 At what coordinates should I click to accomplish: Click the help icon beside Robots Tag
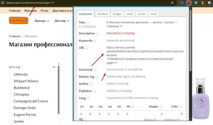(97, 77)
